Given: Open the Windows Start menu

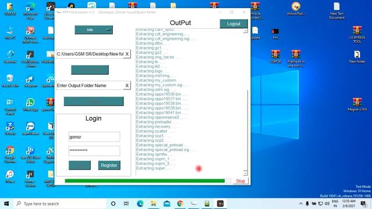Looking at the screenshot, I should click(6, 204).
